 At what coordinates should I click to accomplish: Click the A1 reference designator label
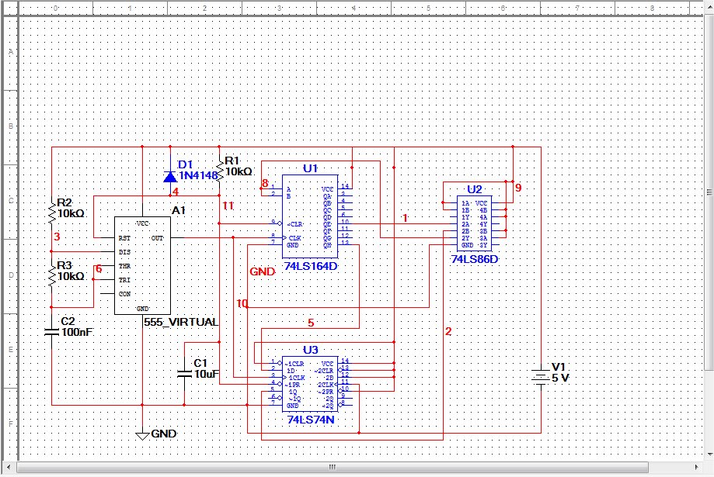click(x=179, y=210)
